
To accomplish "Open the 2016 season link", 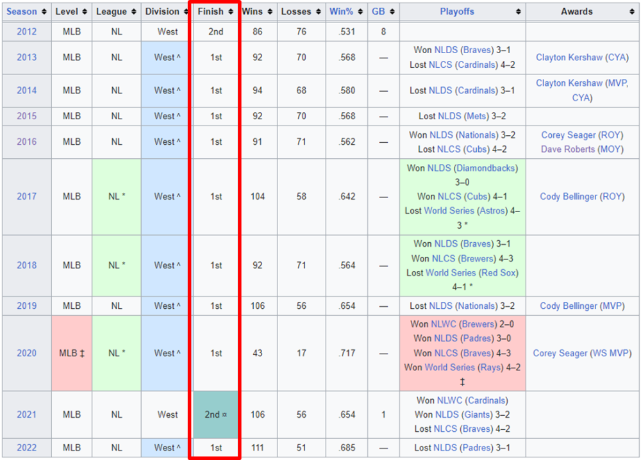I will point(26,142).
